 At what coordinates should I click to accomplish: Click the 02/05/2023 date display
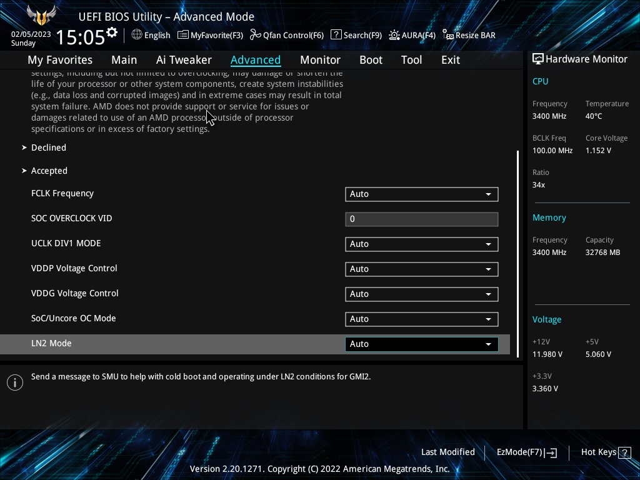pyautogui.click(x=31, y=34)
